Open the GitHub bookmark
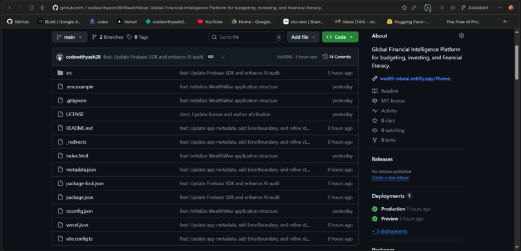This screenshot has height=251, width=521. tap(18, 21)
